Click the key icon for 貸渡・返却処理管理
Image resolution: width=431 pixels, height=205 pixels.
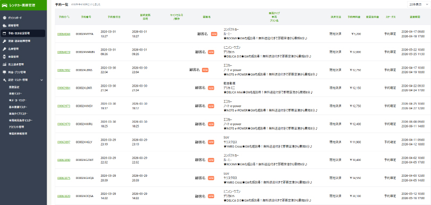4,41
